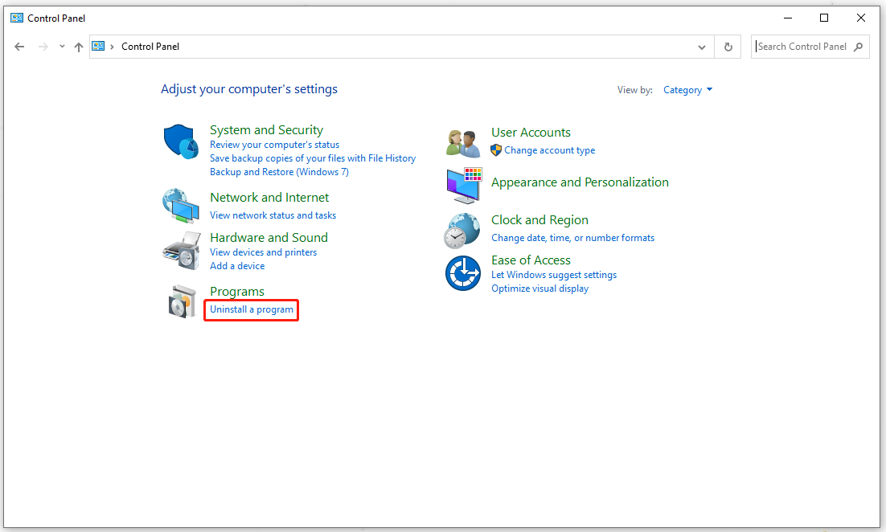The image size is (886, 532).
Task: Open Ease of Access icon
Action: [x=463, y=273]
